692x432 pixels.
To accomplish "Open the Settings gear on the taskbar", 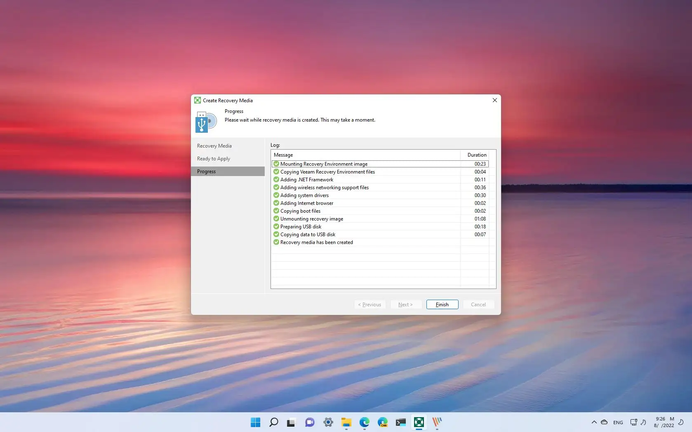I will click(328, 422).
